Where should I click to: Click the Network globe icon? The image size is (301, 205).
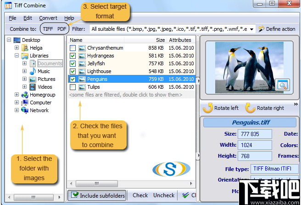coord(25,110)
